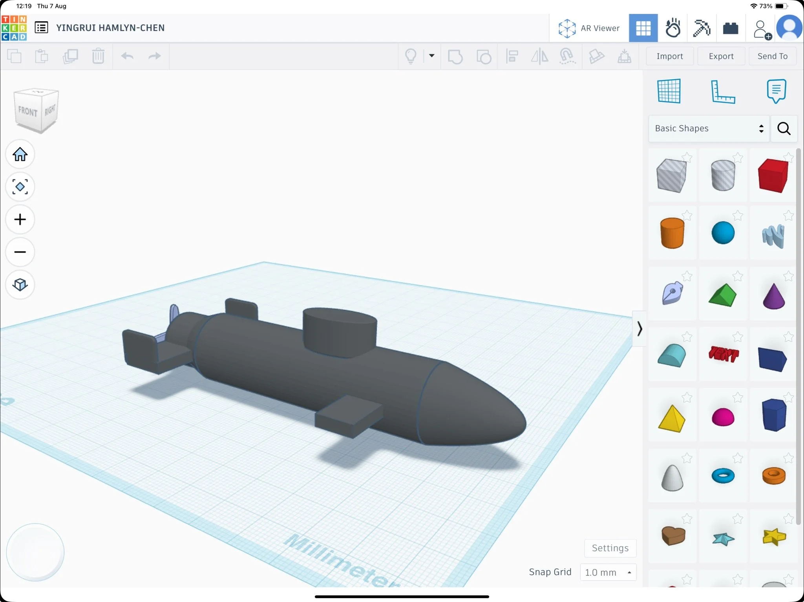The height and width of the screenshot is (602, 804).
Task: Open the Blocks pickaxe view
Action: click(702, 28)
